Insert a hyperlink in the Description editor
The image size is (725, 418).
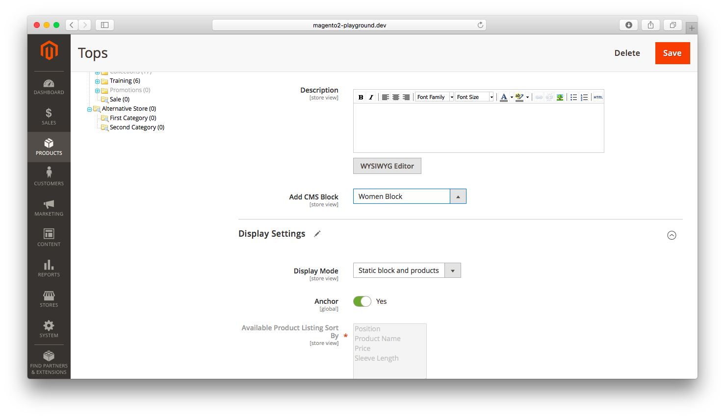[x=538, y=97]
